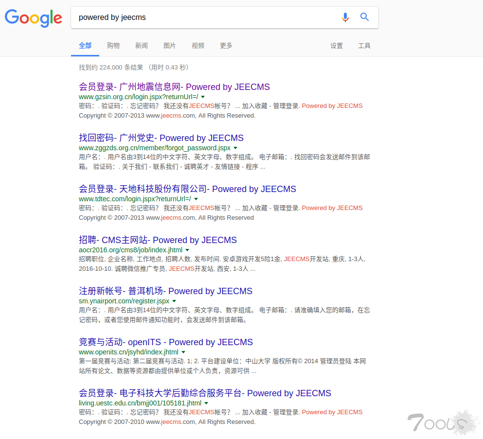The width and height of the screenshot is (483, 439).
Task: Click the URL text www.tdtec.com/login.jspx?returnUrl=/
Action: coord(135,199)
